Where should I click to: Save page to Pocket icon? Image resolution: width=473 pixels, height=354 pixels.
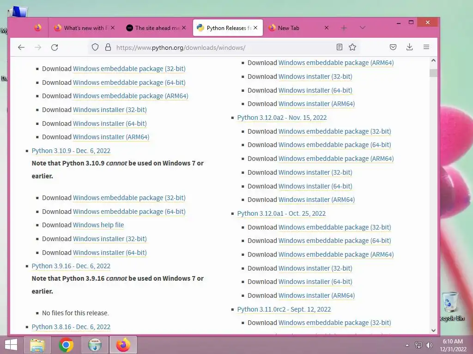coord(393,47)
